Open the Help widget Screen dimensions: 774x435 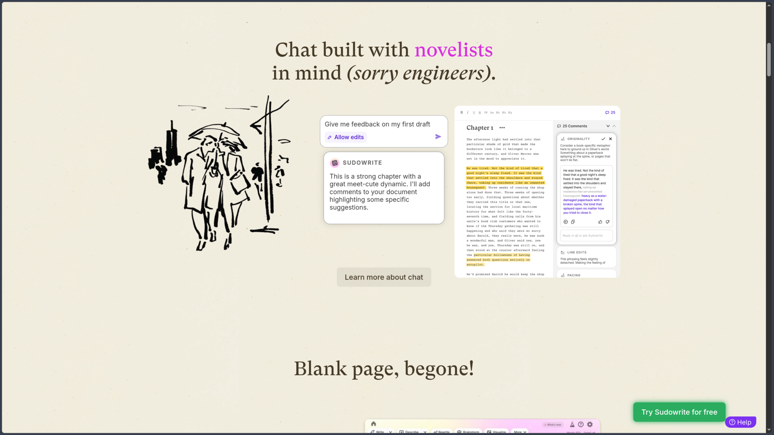coord(741,422)
